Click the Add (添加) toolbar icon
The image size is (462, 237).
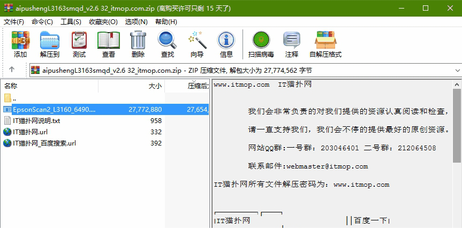point(20,41)
